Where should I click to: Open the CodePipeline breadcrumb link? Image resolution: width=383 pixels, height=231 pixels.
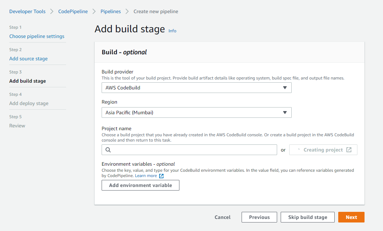[x=73, y=11]
